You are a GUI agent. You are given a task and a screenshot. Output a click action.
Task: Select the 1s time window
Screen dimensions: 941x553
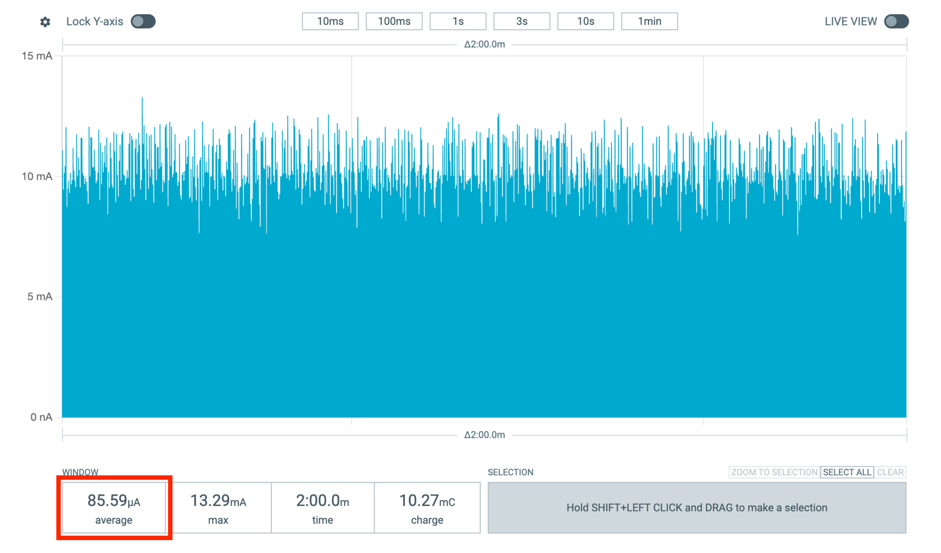pos(458,21)
